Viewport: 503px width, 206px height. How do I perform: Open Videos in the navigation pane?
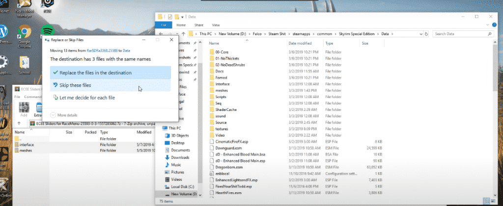(176, 180)
